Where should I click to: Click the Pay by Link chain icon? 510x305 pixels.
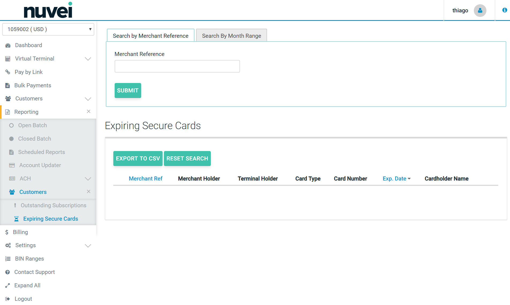8,72
